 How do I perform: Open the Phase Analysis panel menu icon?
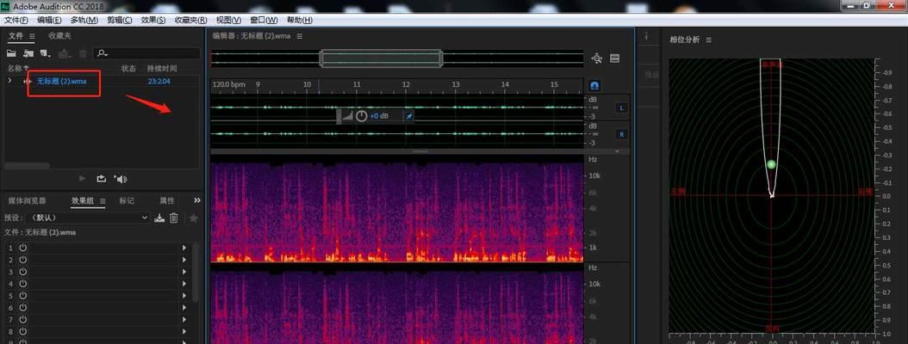pos(709,40)
